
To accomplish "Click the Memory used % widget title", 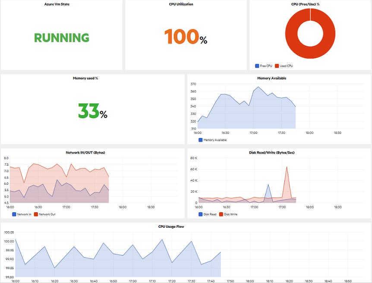I will click(x=85, y=78).
